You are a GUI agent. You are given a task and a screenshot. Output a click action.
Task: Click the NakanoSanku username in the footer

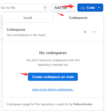tap(83, 104)
